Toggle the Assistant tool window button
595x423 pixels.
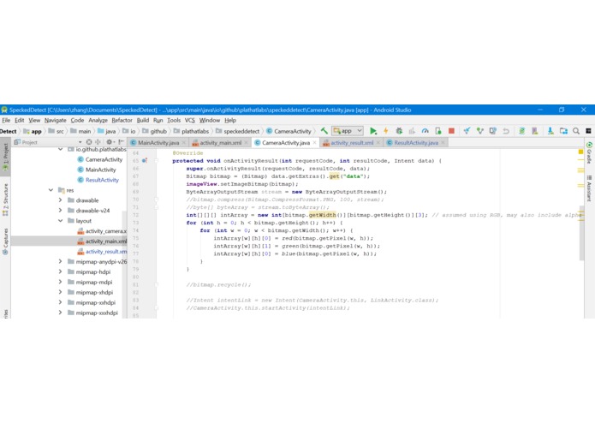[589, 188]
